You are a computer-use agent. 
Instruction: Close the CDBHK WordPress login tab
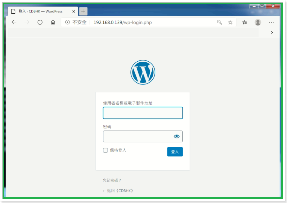coord(74,11)
